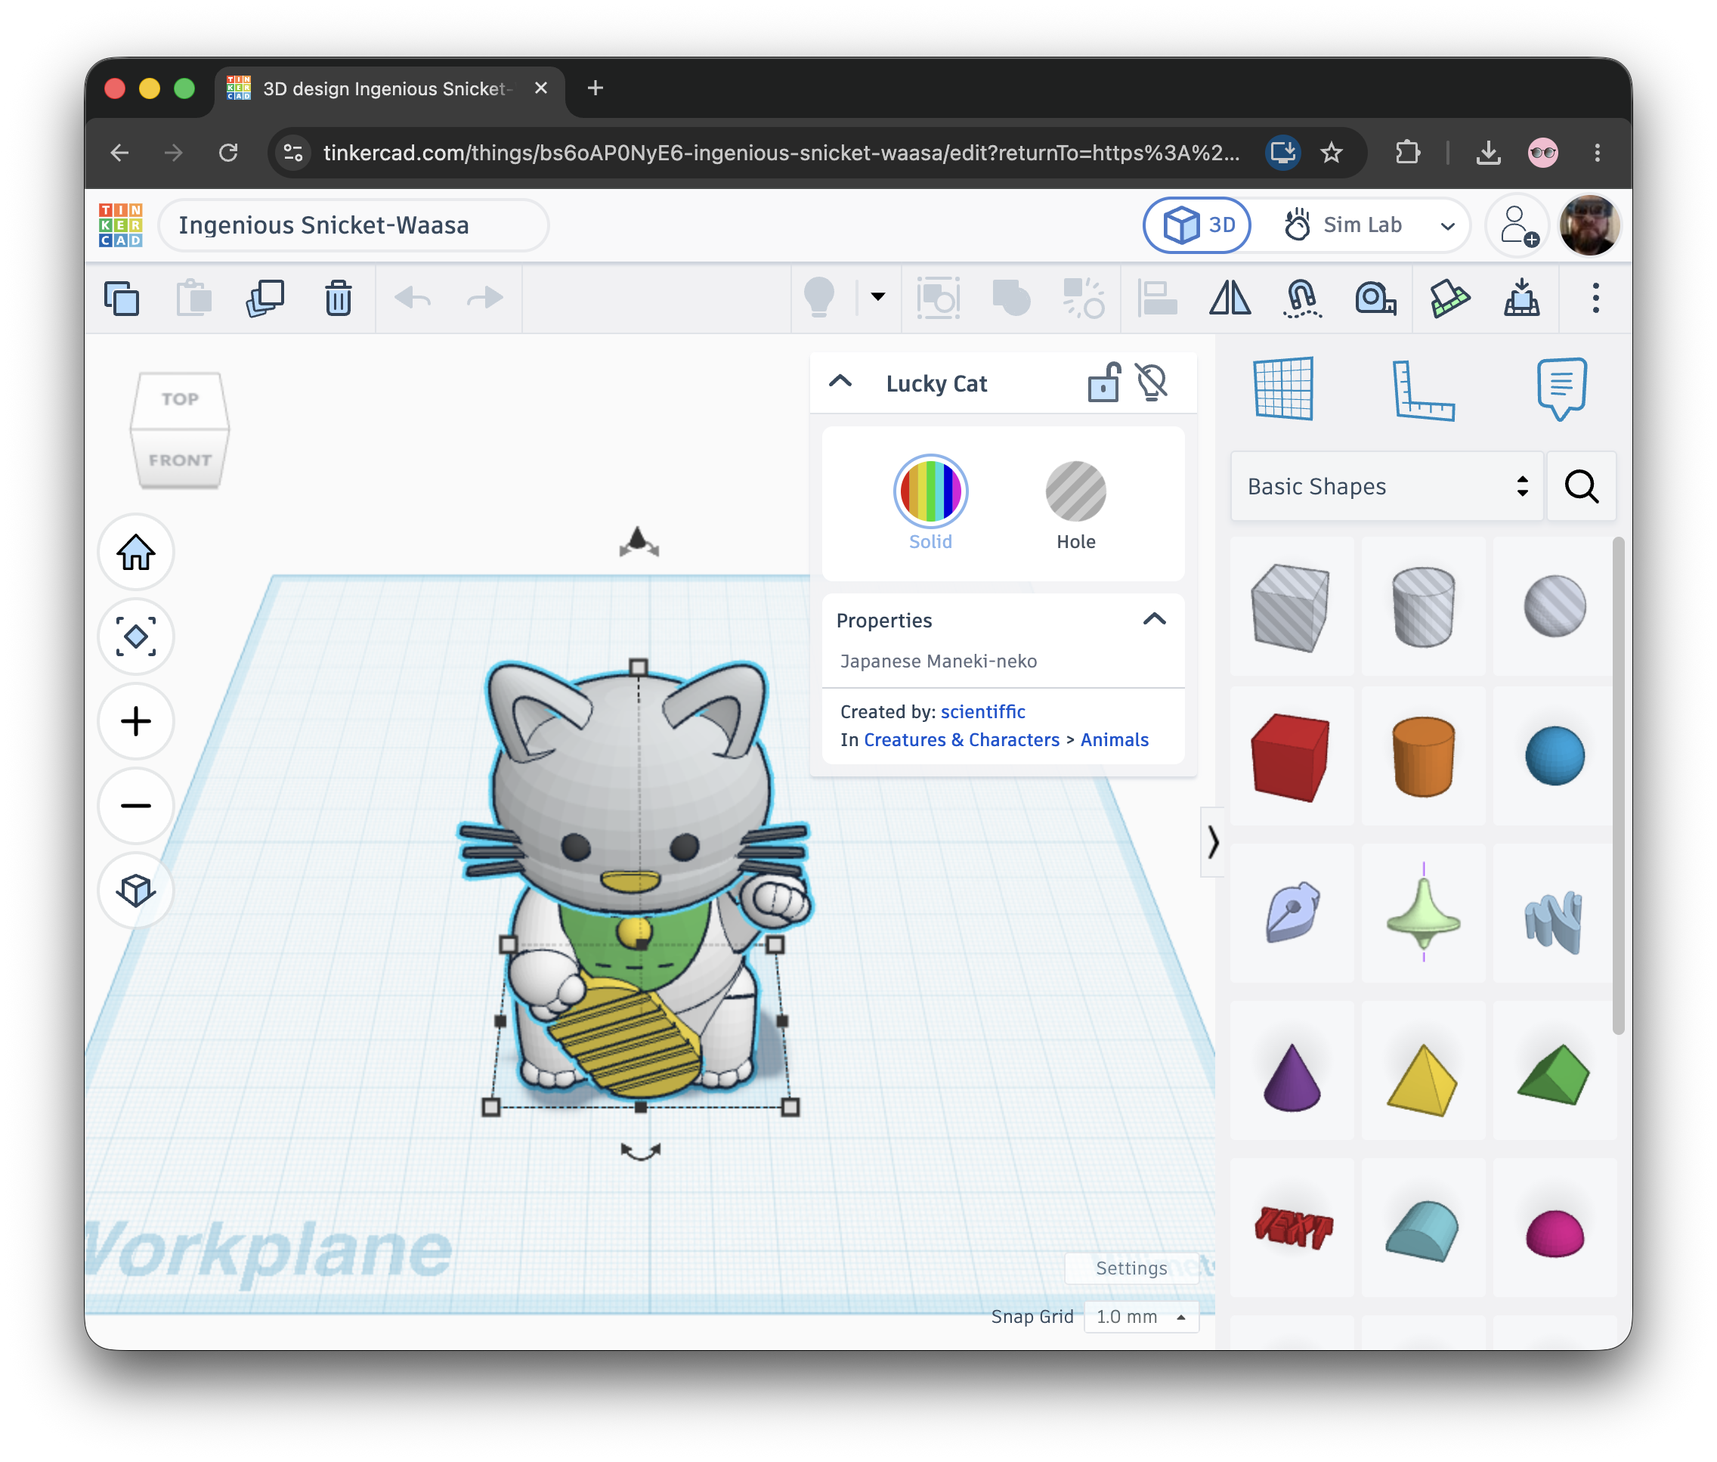Select the Mirror tool
The height and width of the screenshot is (1462, 1717).
coord(1230,299)
